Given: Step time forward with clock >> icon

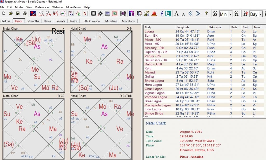Looking at the screenshot, I should click(236, 14).
